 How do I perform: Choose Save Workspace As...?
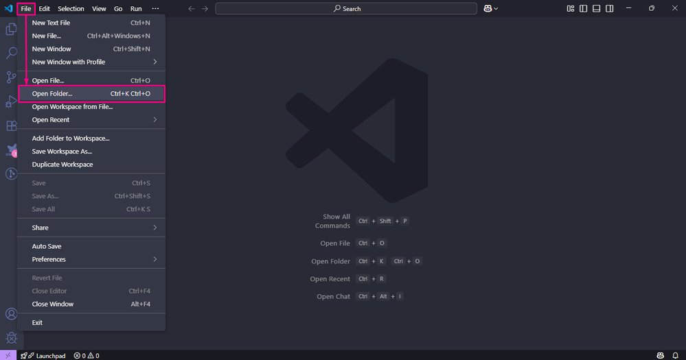[91, 151]
